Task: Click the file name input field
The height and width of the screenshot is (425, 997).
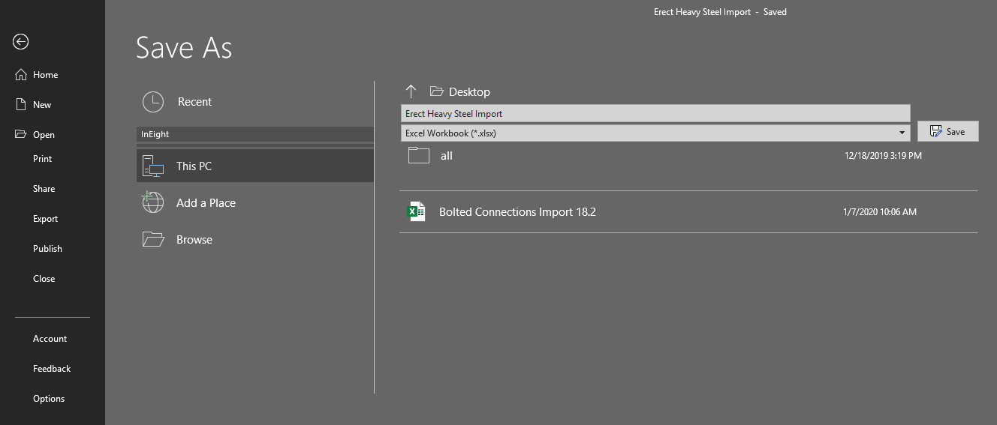Action: pos(655,113)
